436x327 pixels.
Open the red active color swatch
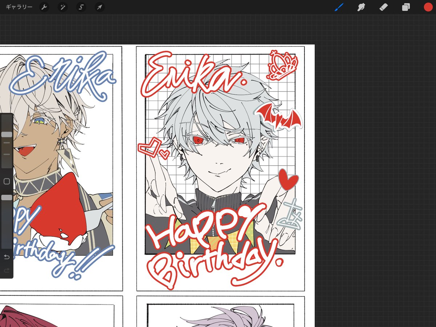428,7
